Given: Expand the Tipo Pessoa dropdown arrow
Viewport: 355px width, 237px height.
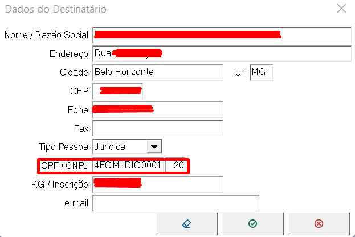Looking at the screenshot, I should (153, 147).
